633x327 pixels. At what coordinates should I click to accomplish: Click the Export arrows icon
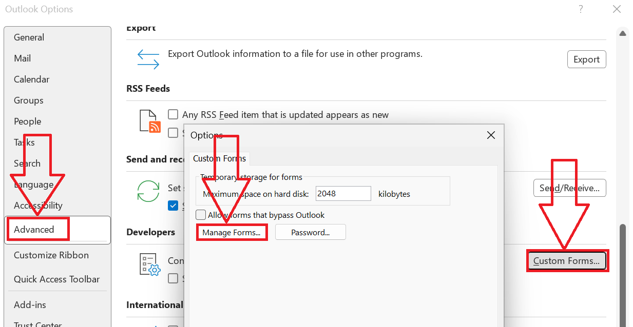click(x=148, y=59)
